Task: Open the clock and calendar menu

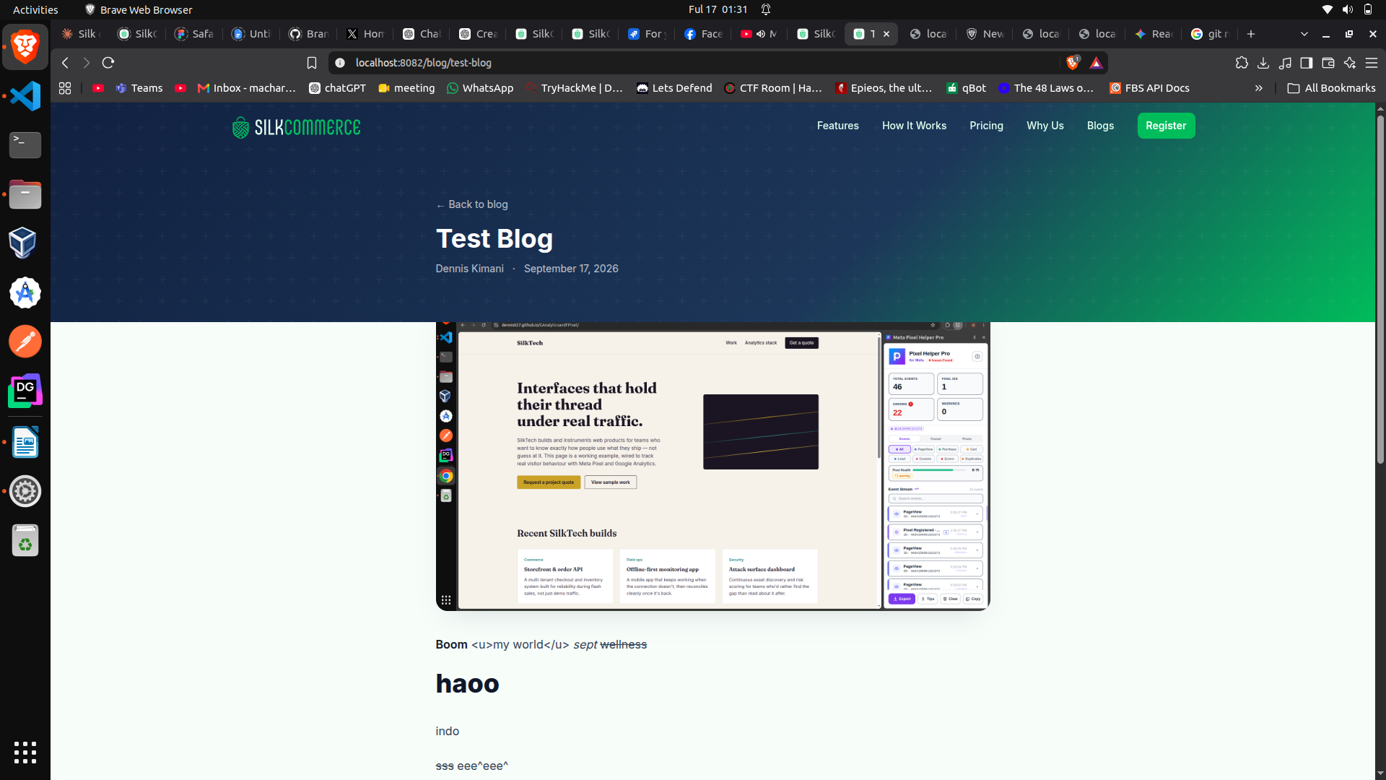Action: [x=718, y=9]
